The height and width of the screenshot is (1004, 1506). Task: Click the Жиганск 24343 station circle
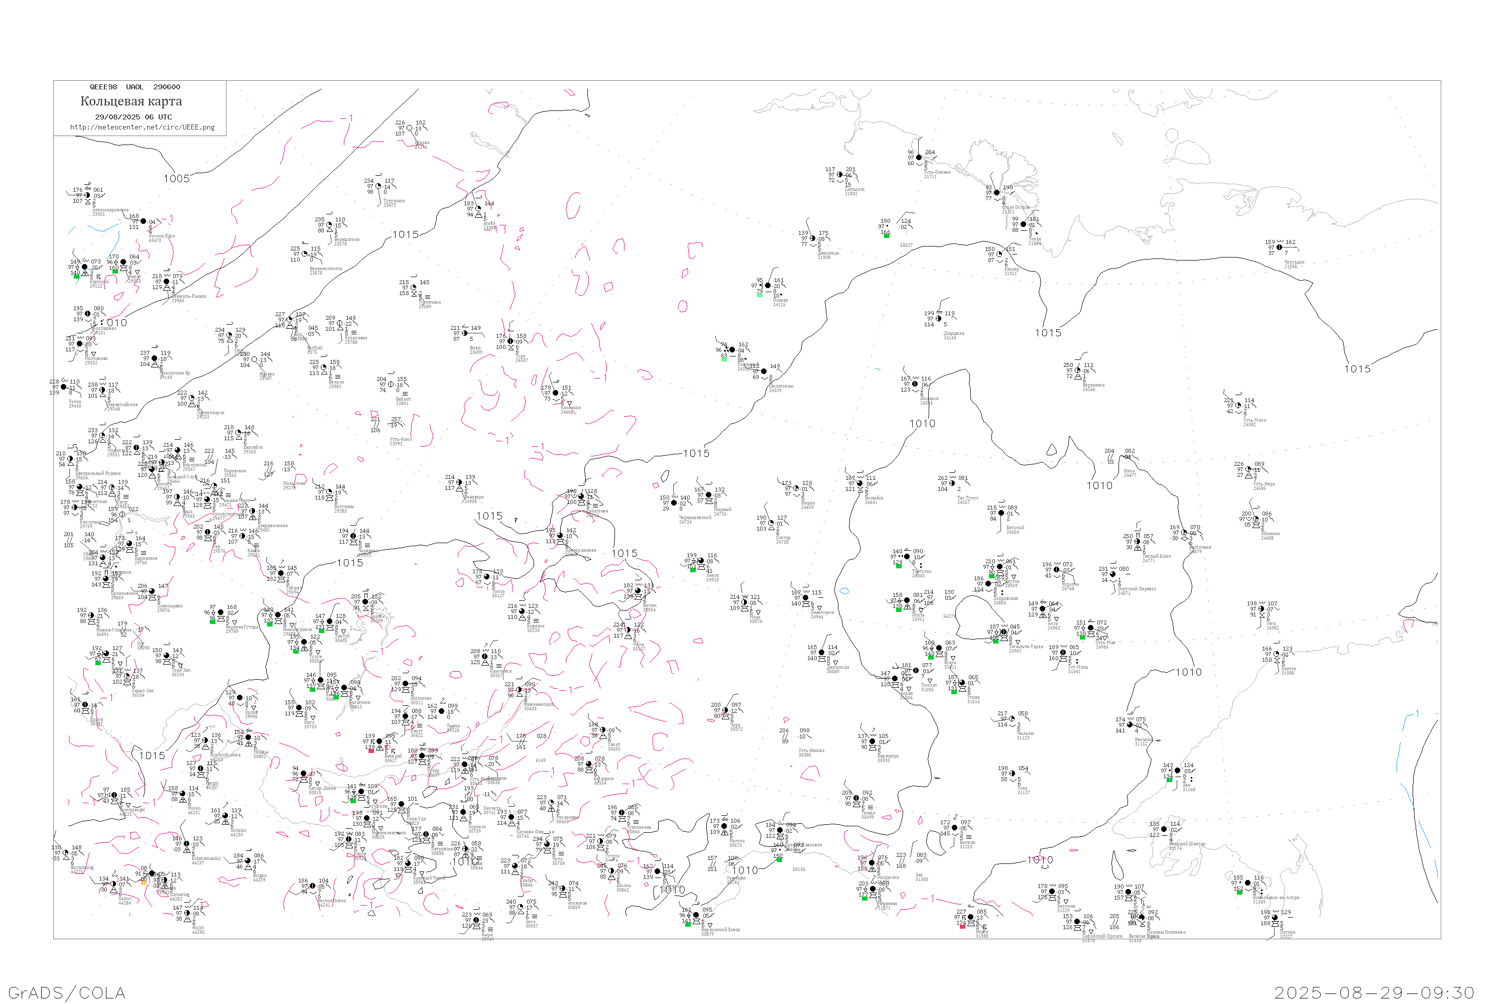[x=915, y=384]
